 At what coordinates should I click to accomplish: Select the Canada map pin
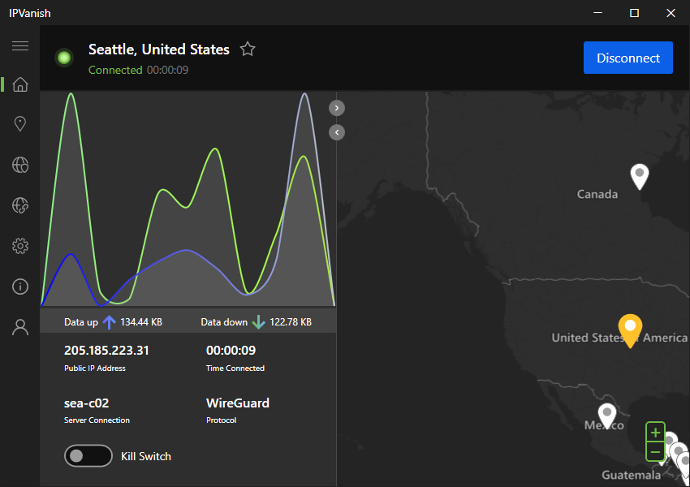pyautogui.click(x=640, y=174)
